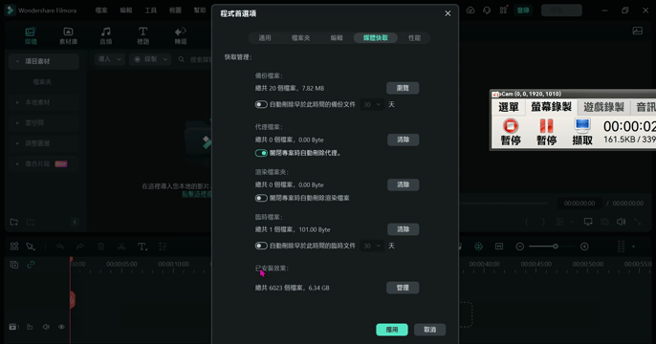
Task: Click the zoom-in plus icon on timeline
Action: (584, 247)
